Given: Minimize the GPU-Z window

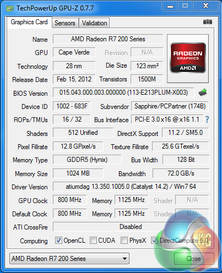Looking at the screenshot, I should tap(170, 6).
